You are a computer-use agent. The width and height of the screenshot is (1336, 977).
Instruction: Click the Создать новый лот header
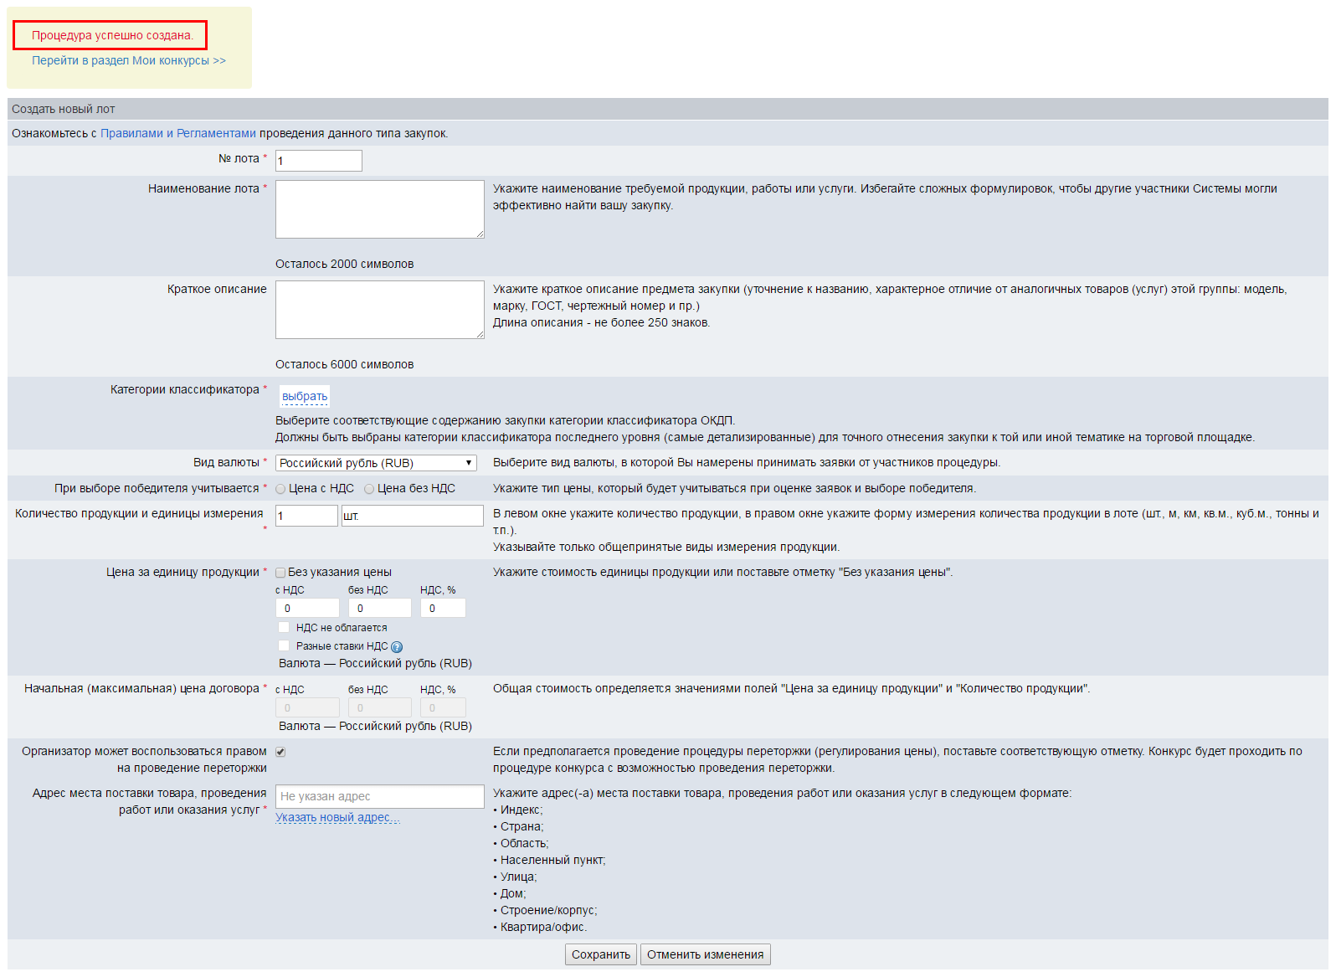point(64,109)
